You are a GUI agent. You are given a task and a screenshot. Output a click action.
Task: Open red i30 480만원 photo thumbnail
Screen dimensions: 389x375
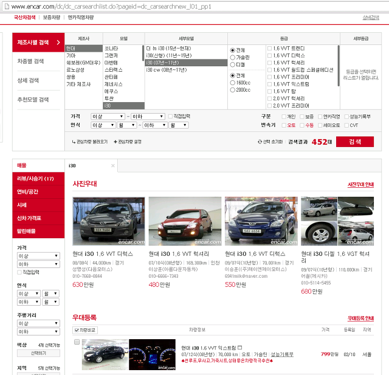point(185,221)
